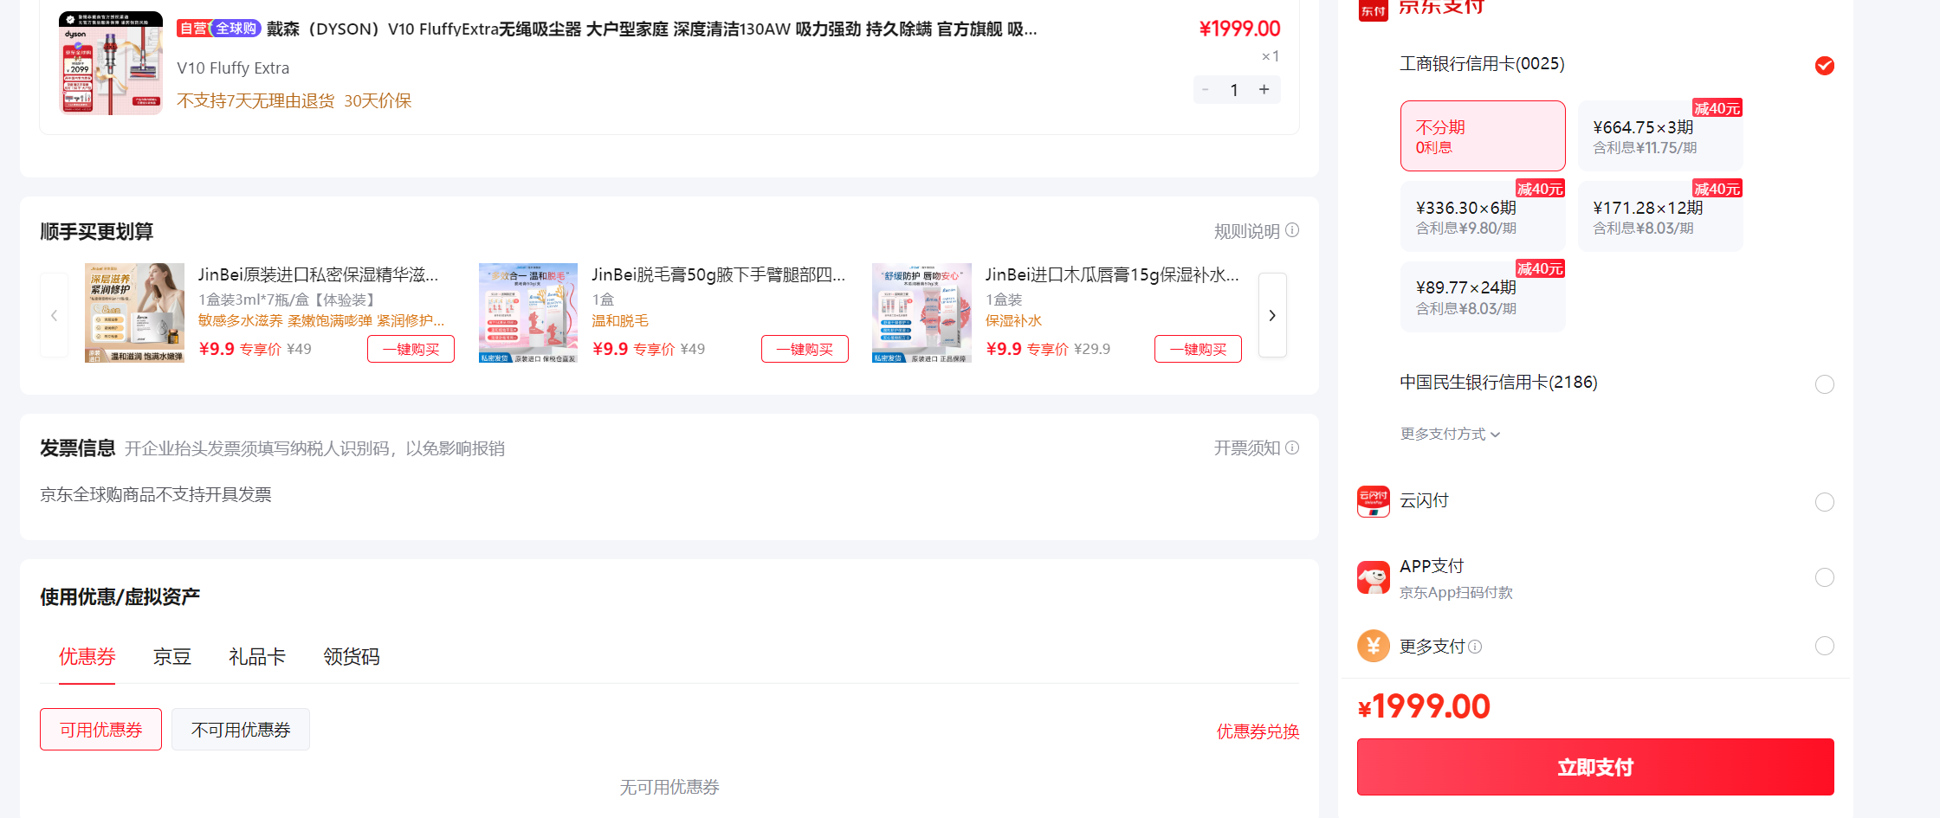Image resolution: width=1940 pixels, height=818 pixels.
Task: Select the 云闪付 payment radio button
Action: (x=1825, y=502)
